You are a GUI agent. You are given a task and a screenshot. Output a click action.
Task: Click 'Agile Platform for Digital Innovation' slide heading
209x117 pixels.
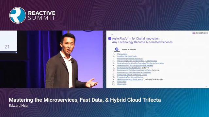point(136,39)
